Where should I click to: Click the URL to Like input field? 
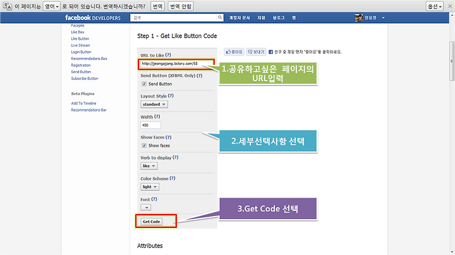(176, 64)
